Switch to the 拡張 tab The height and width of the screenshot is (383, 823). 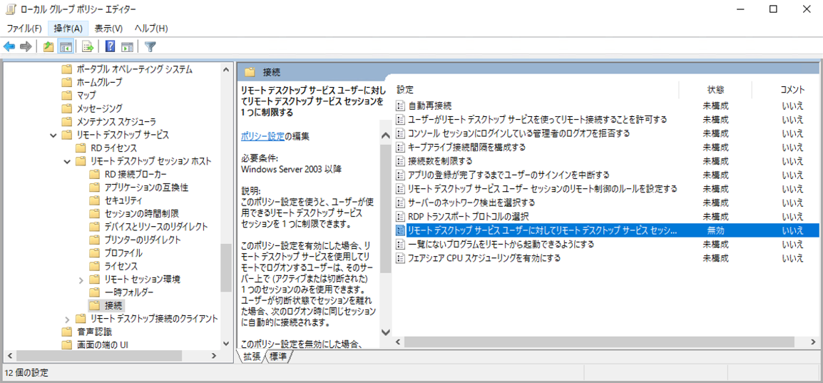[x=251, y=357]
